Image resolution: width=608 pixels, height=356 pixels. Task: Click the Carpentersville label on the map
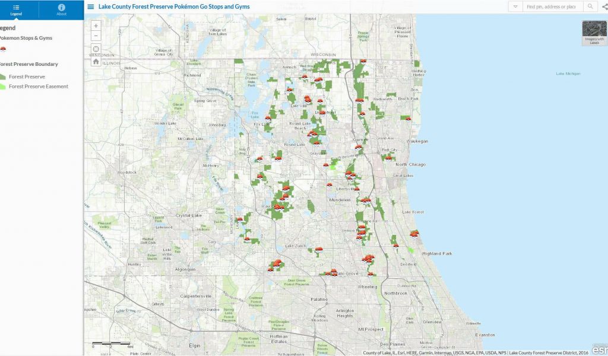pos(196,296)
